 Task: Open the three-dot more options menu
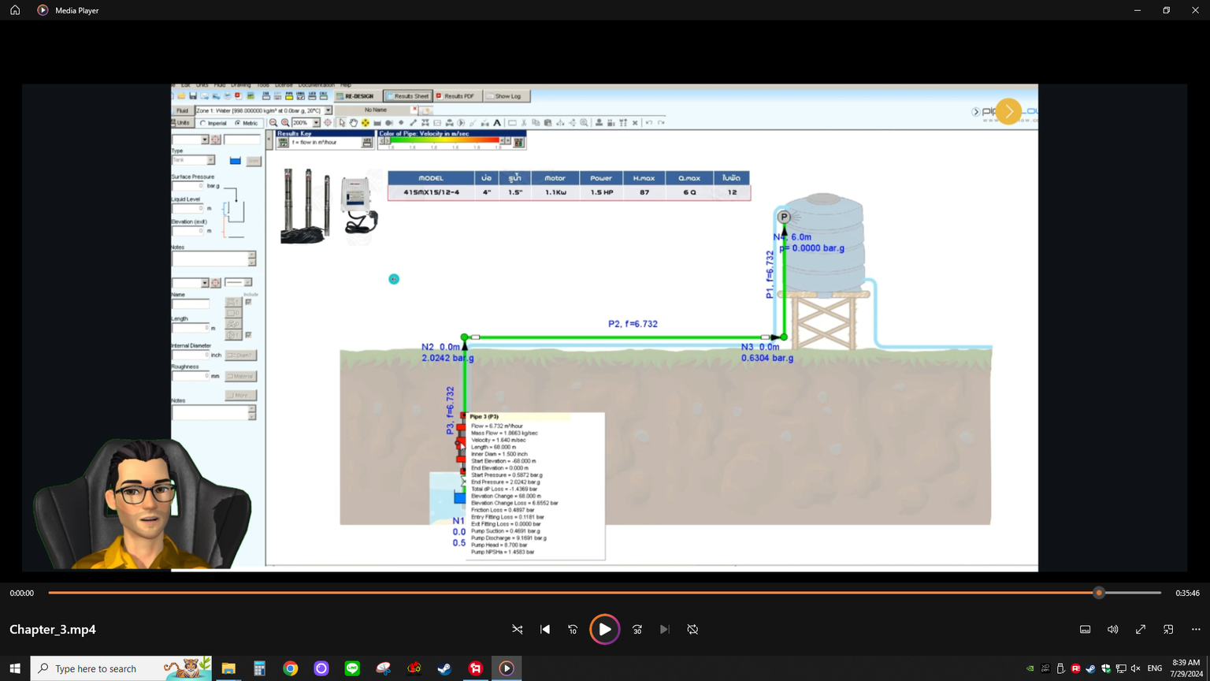tap(1196, 630)
